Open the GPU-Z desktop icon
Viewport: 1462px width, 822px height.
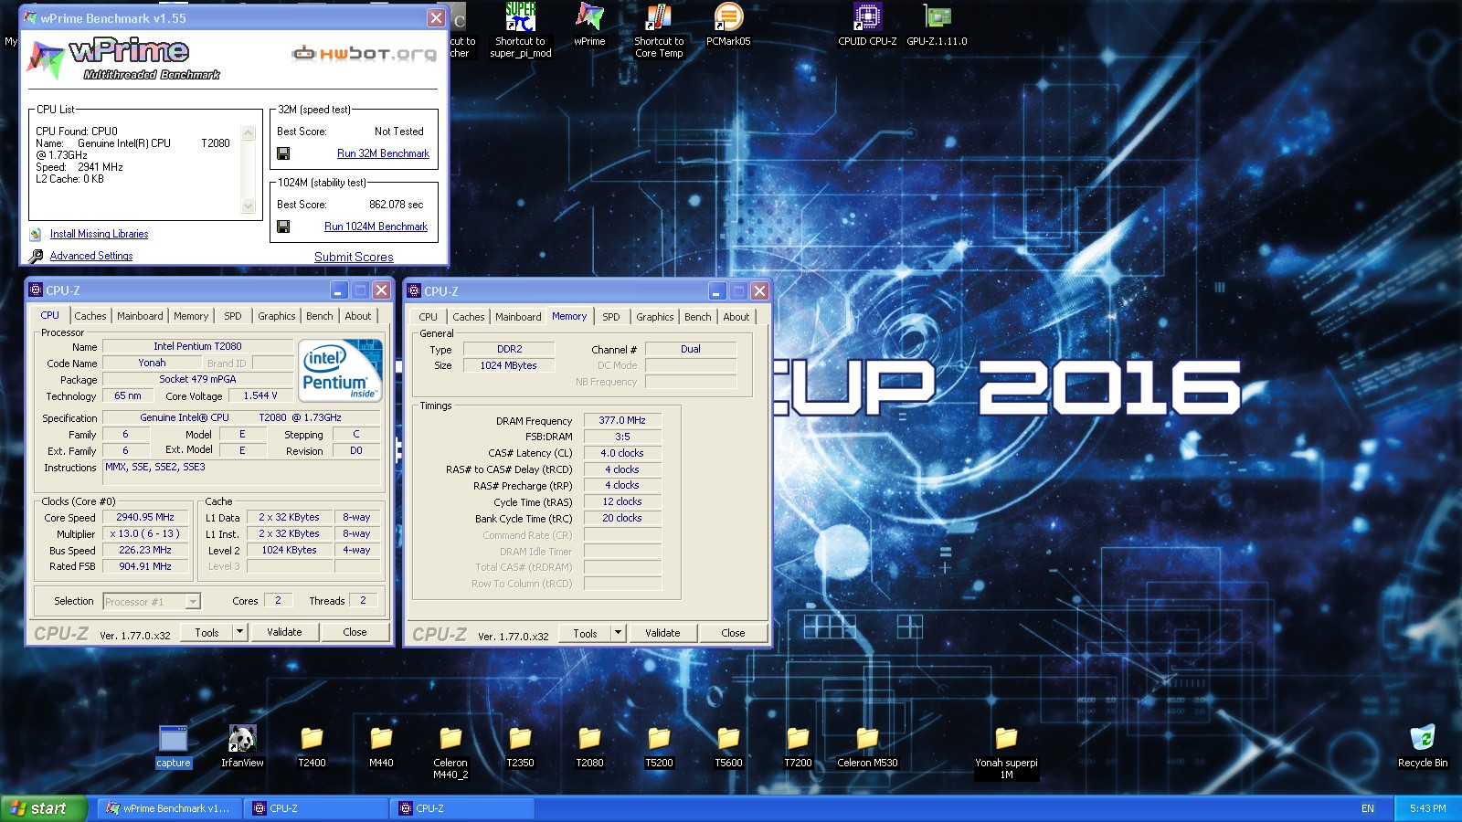(x=937, y=18)
